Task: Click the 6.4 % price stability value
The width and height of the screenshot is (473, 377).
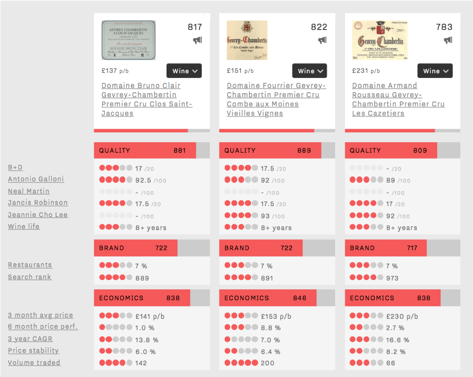Action: click(270, 352)
